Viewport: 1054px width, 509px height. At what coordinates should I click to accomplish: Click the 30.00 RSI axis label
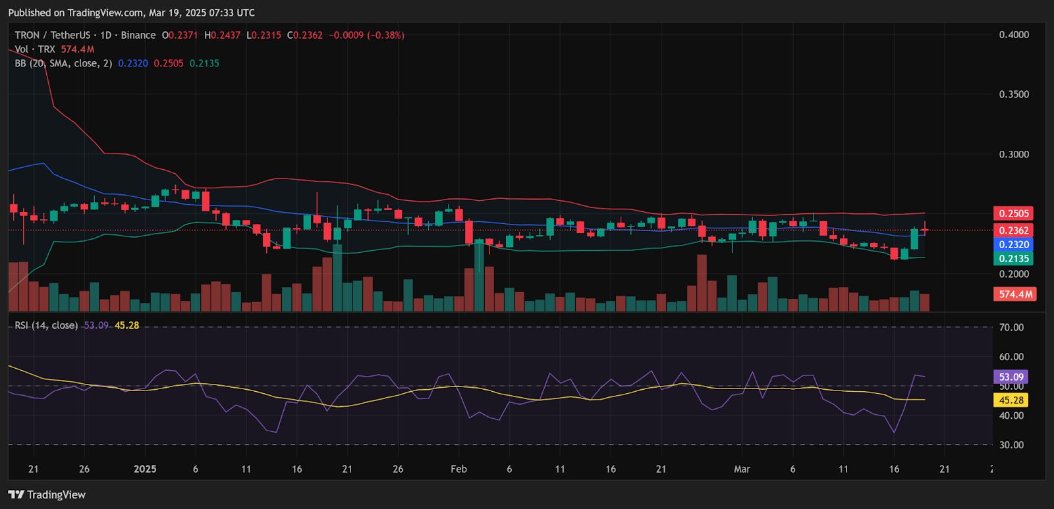(x=1011, y=444)
